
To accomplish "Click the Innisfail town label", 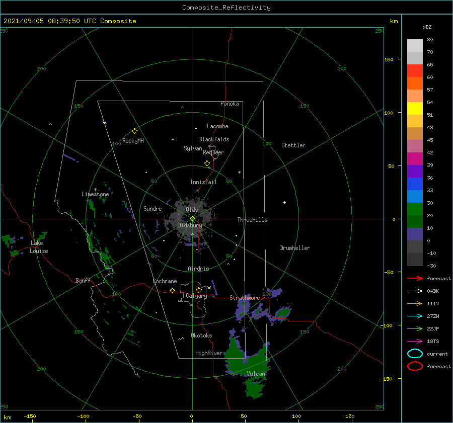I will pos(203,182).
